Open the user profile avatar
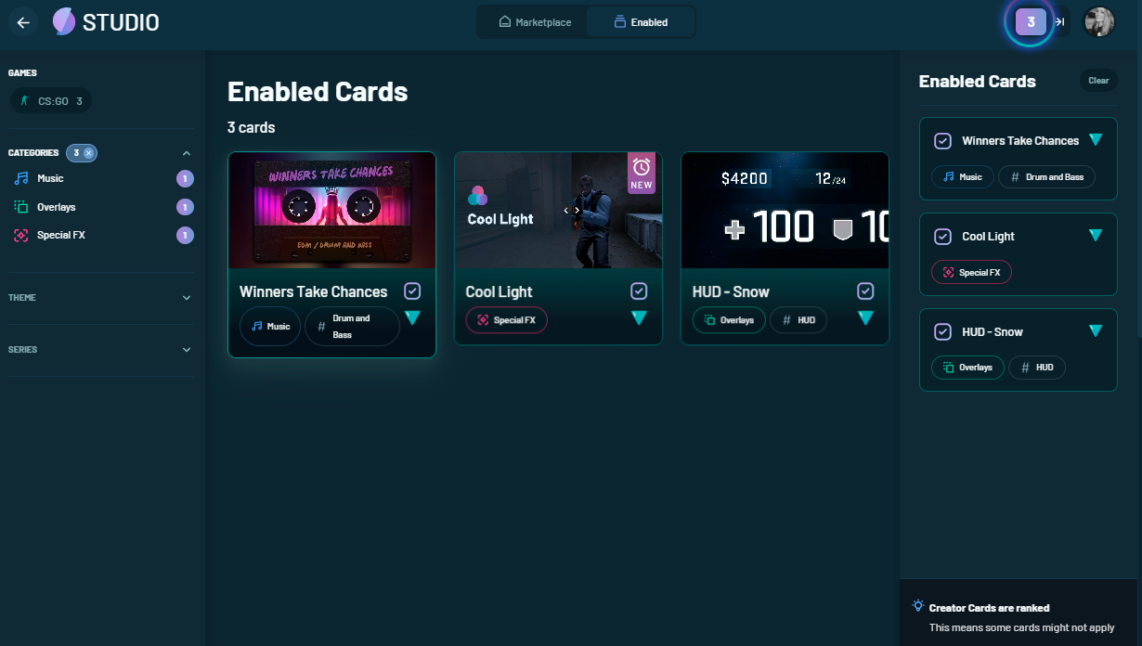The width and height of the screenshot is (1142, 646). (x=1099, y=22)
